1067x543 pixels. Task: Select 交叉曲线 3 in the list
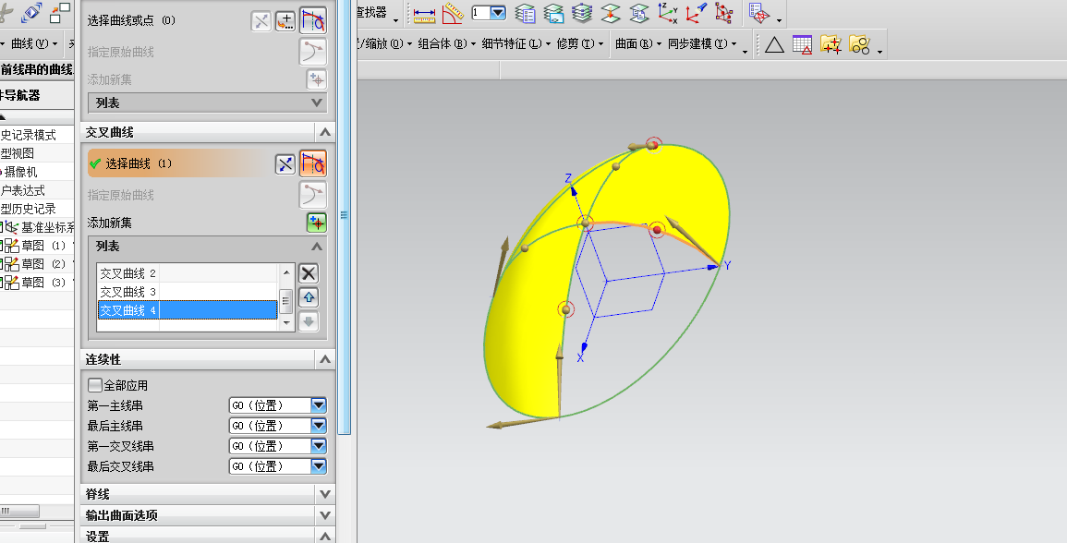129,292
